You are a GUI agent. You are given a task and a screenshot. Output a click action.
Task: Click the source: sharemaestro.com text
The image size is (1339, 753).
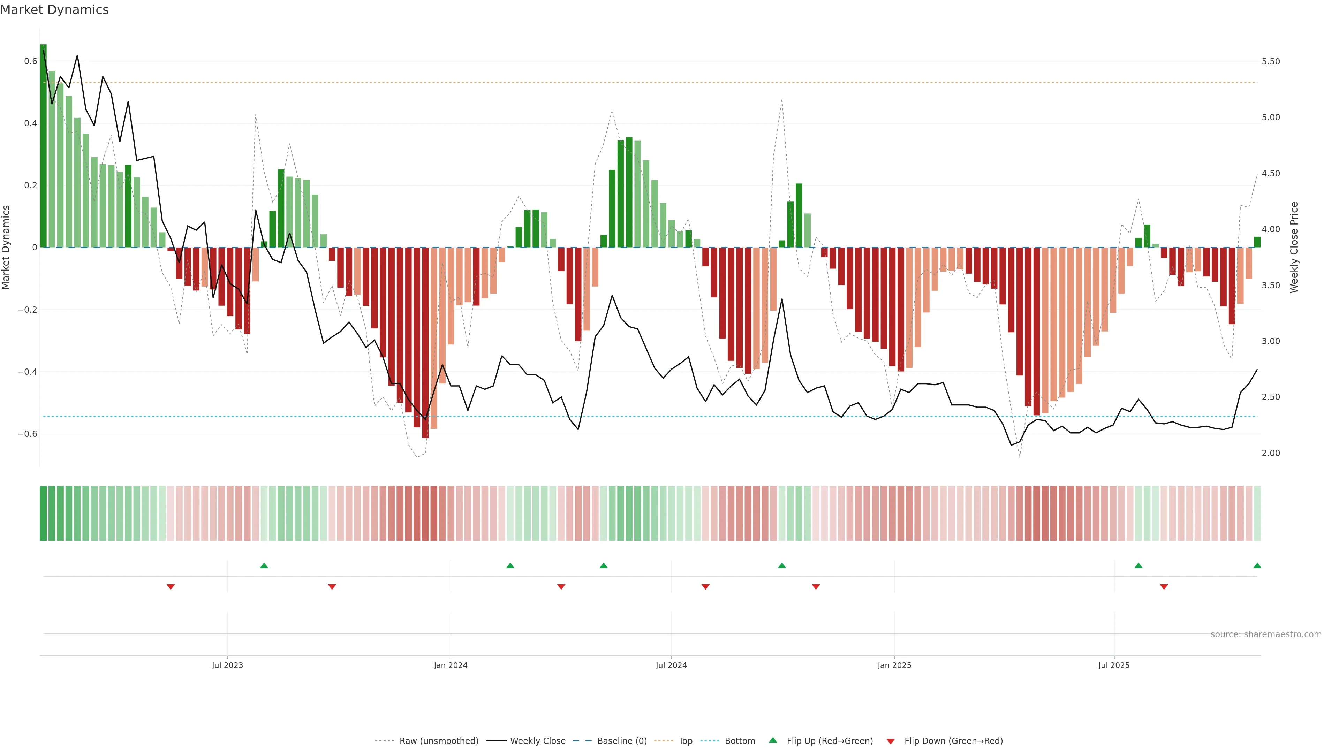click(x=1266, y=634)
